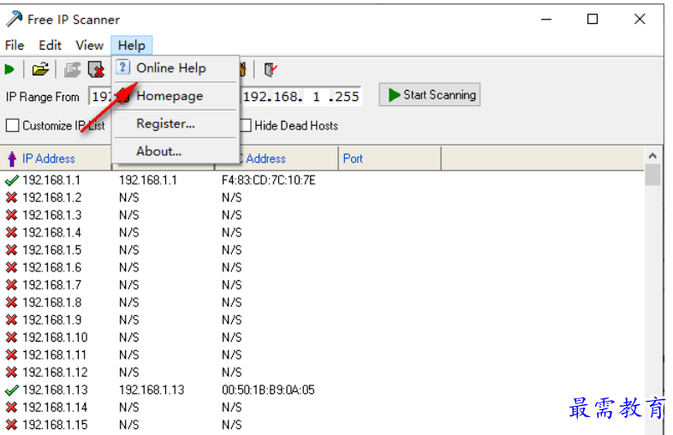Enable the Customize IP List checkbox
The height and width of the screenshot is (435, 673).
pyautogui.click(x=13, y=125)
